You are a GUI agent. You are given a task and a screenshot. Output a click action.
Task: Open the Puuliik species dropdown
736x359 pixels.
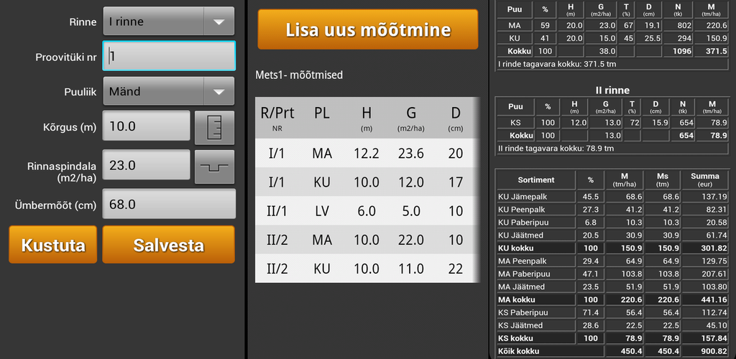(x=169, y=91)
